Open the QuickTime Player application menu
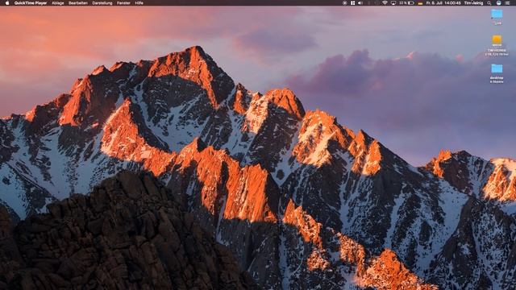 (x=31, y=3)
